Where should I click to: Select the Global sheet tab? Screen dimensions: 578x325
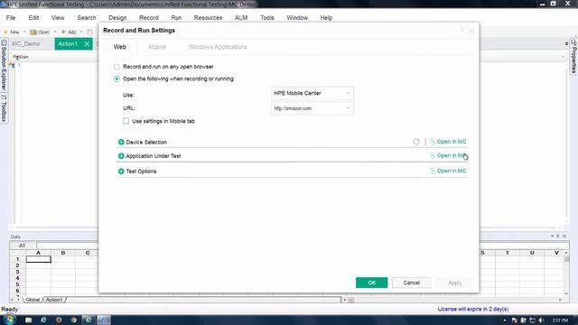pyautogui.click(x=33, y=300)
